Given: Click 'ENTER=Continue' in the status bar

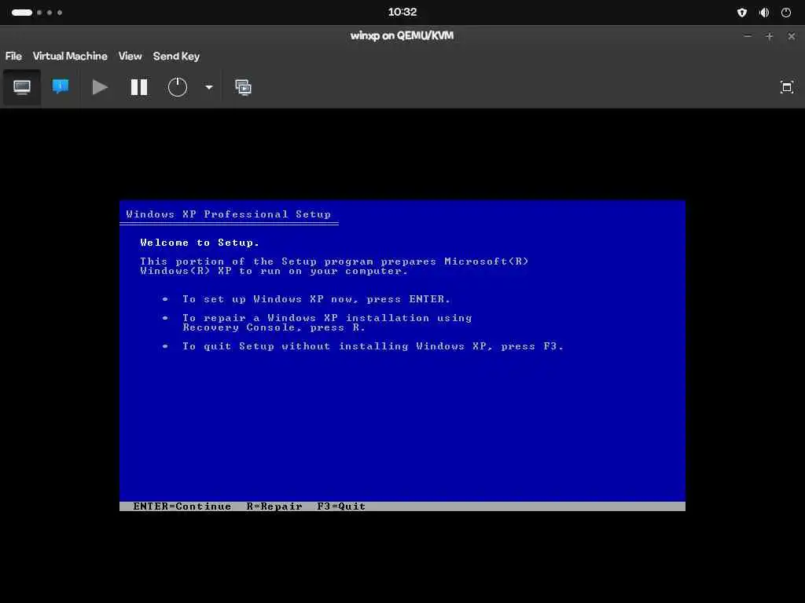Looking at the screenshot, I should 182,506.
